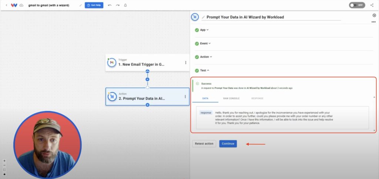This screenshot has height=179, width=379.
Task: Expand the App section
Action: [204, 30]
